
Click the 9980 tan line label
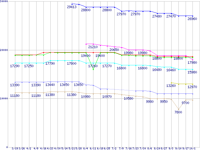pyautogui.click(x=150, y=102)
